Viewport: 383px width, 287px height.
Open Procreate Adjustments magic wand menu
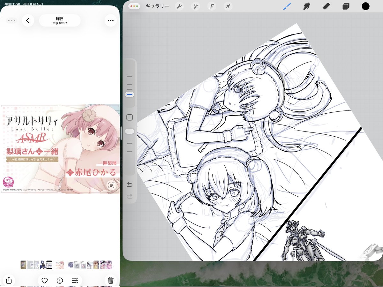[195, 6]
